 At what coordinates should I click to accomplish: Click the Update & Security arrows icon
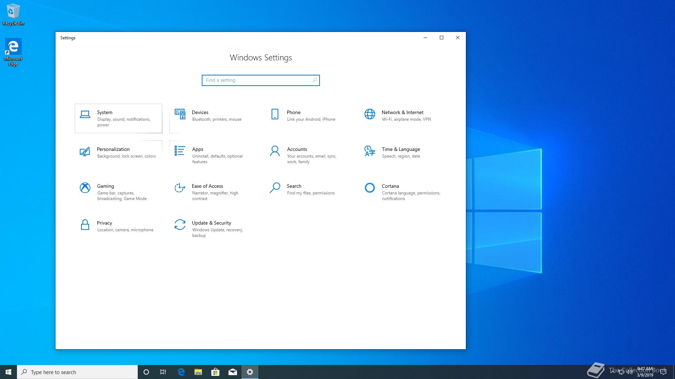click(180, 225)
